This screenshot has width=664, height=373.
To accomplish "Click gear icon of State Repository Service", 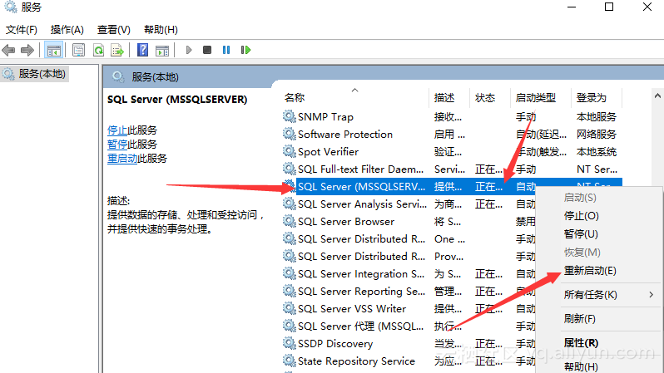I will coord(290,361).
